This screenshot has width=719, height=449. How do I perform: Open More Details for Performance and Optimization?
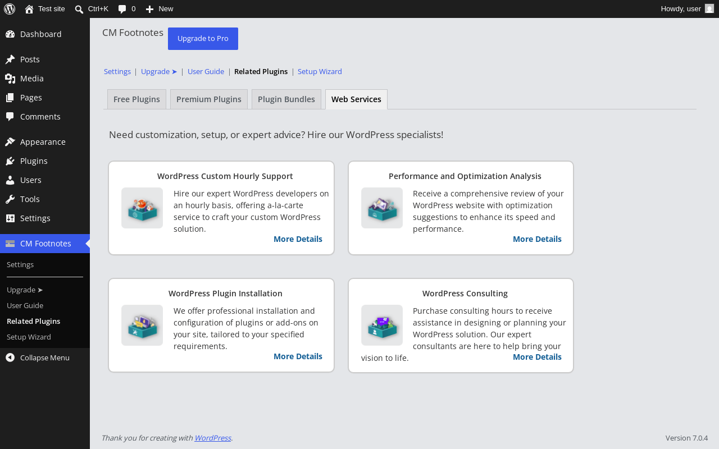[537, 239]
